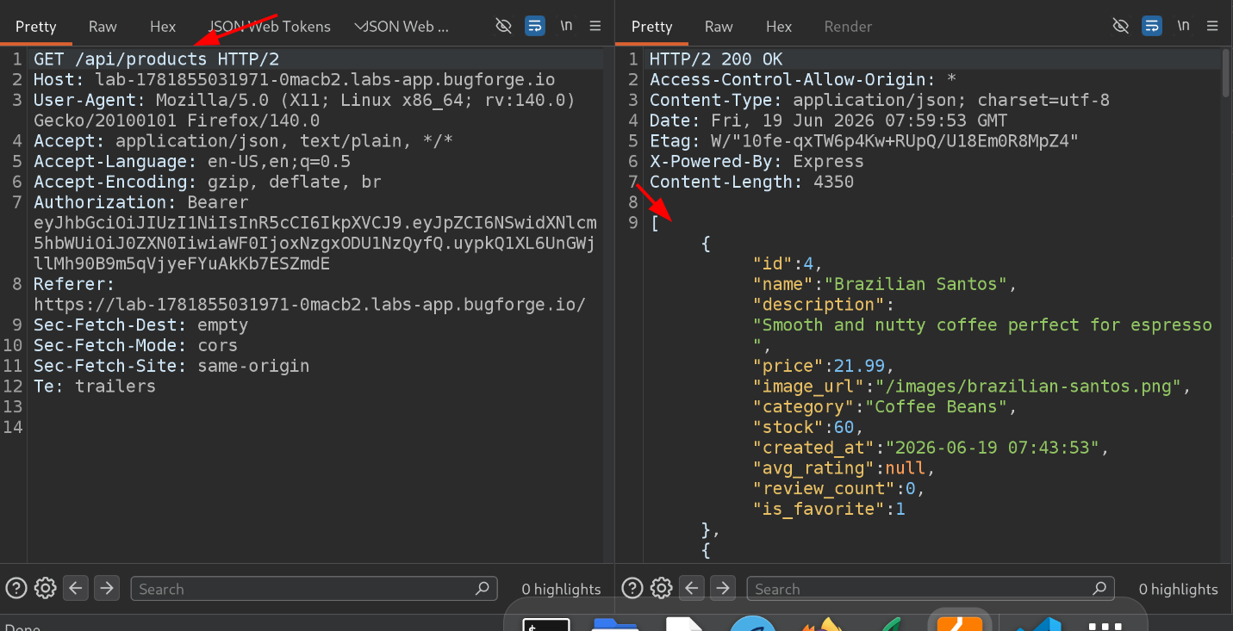Select the response Hex tab
The height and width of the screenshot is (631, 1233).
pyautogui.click(x=779, y=27)
